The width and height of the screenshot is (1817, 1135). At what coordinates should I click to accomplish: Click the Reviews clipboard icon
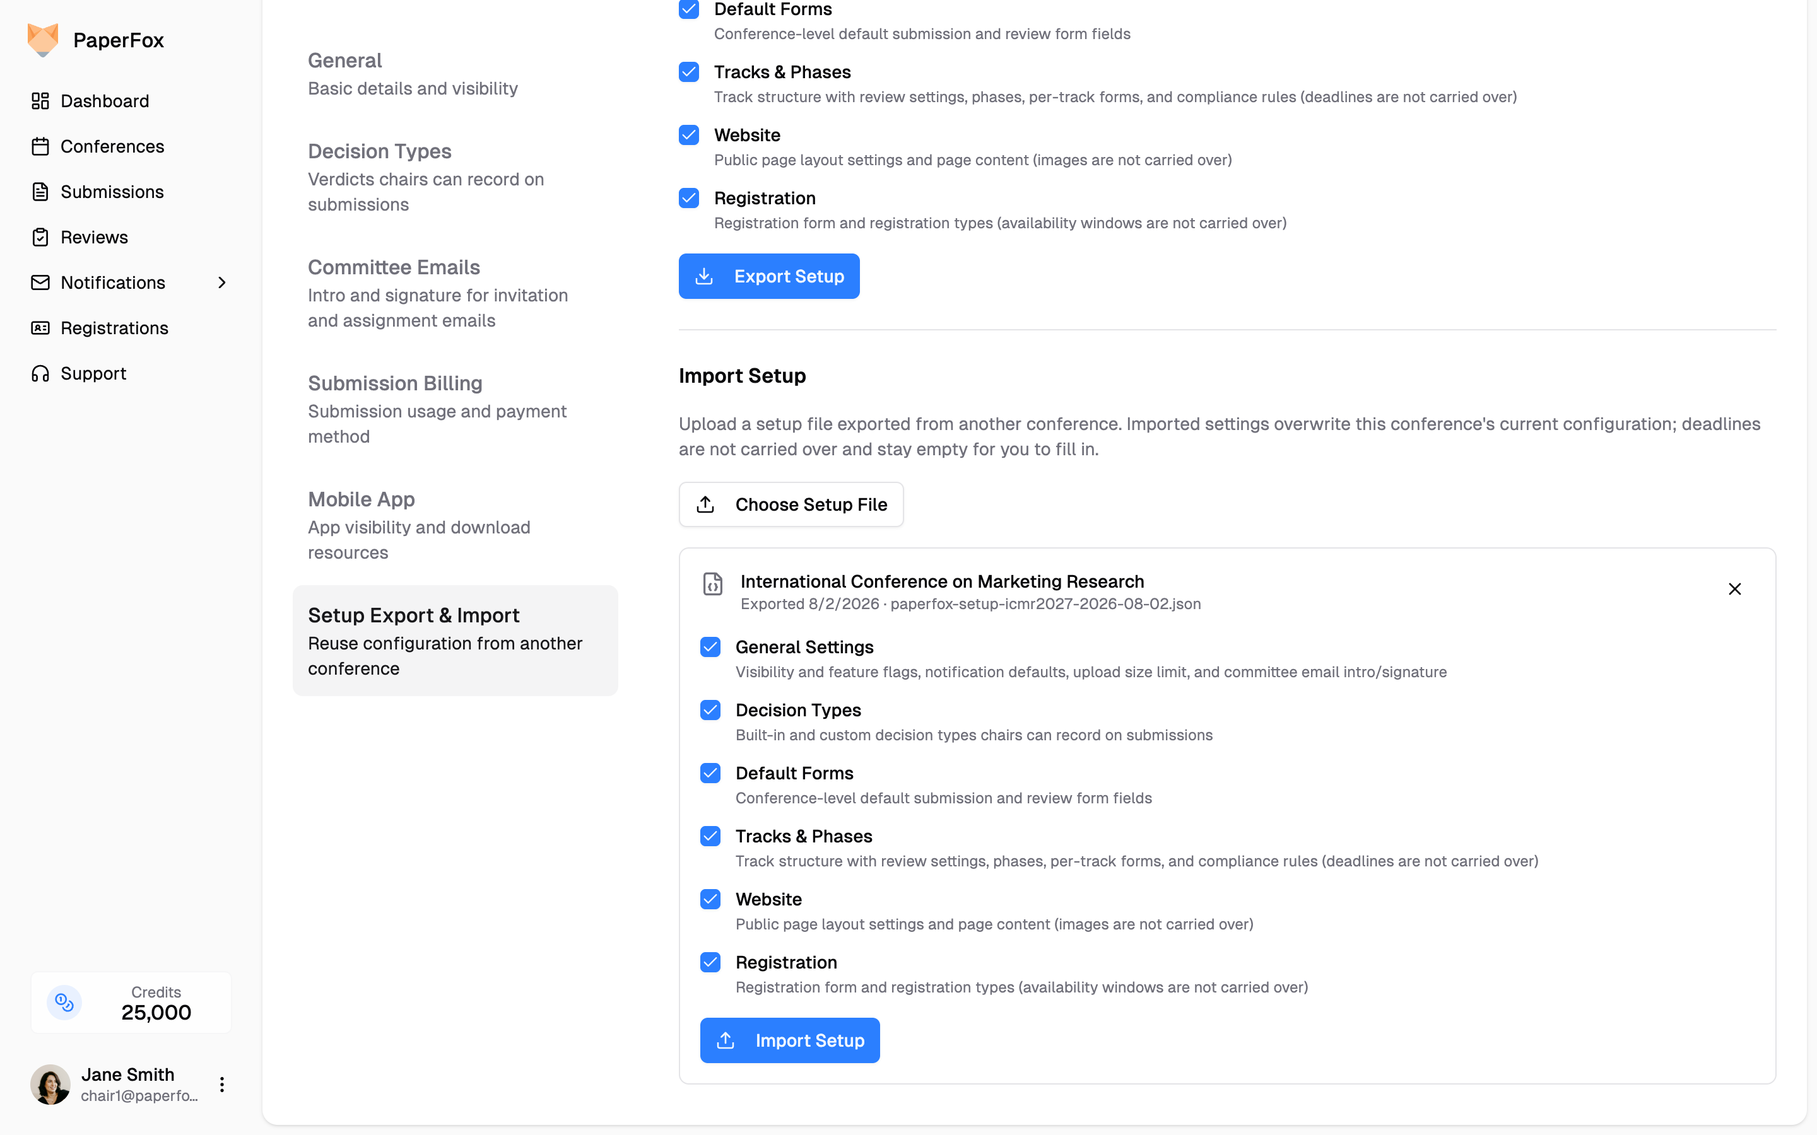point(40,237)
